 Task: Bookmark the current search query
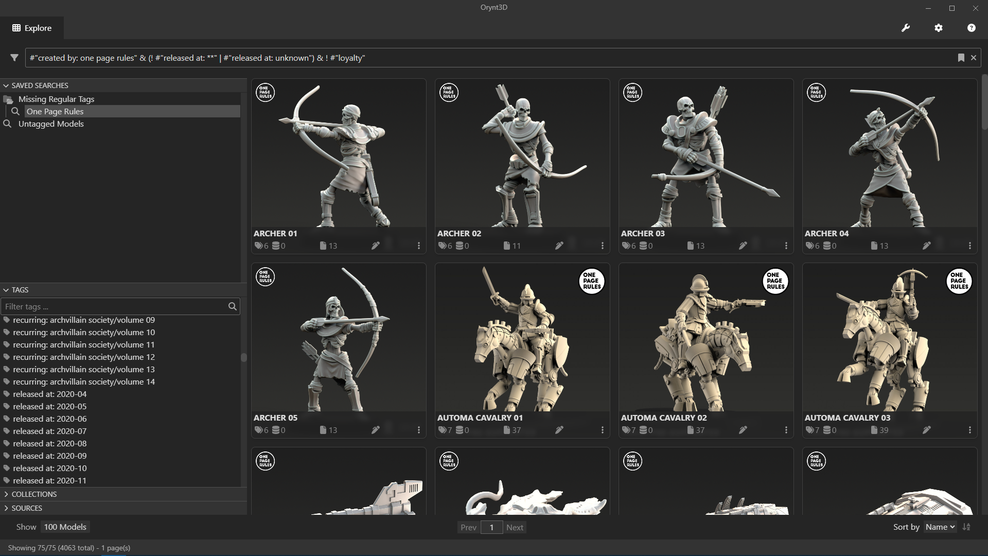961,58
